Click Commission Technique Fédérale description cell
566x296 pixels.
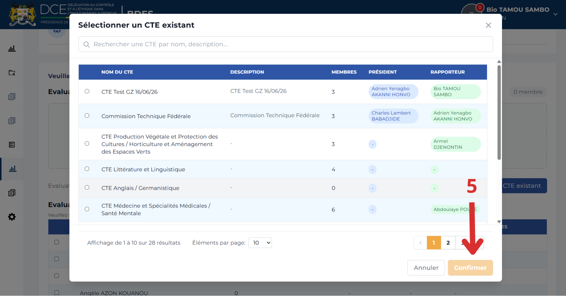pyautogui.click(x=275, y=115)
